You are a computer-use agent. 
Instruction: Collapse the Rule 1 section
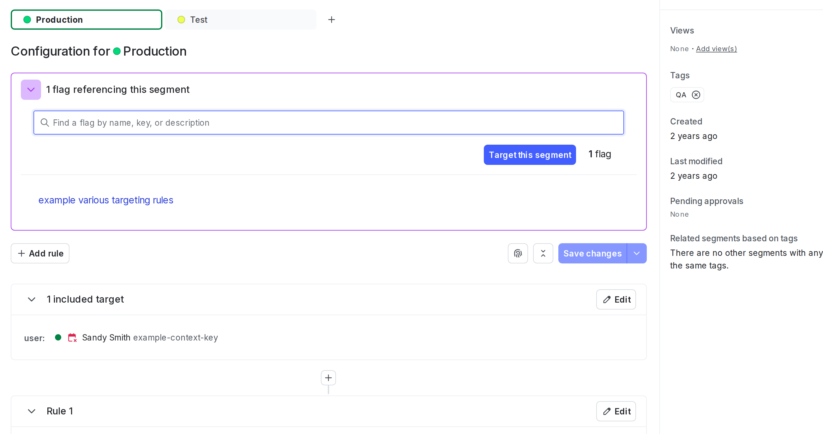tap(31, 411)
